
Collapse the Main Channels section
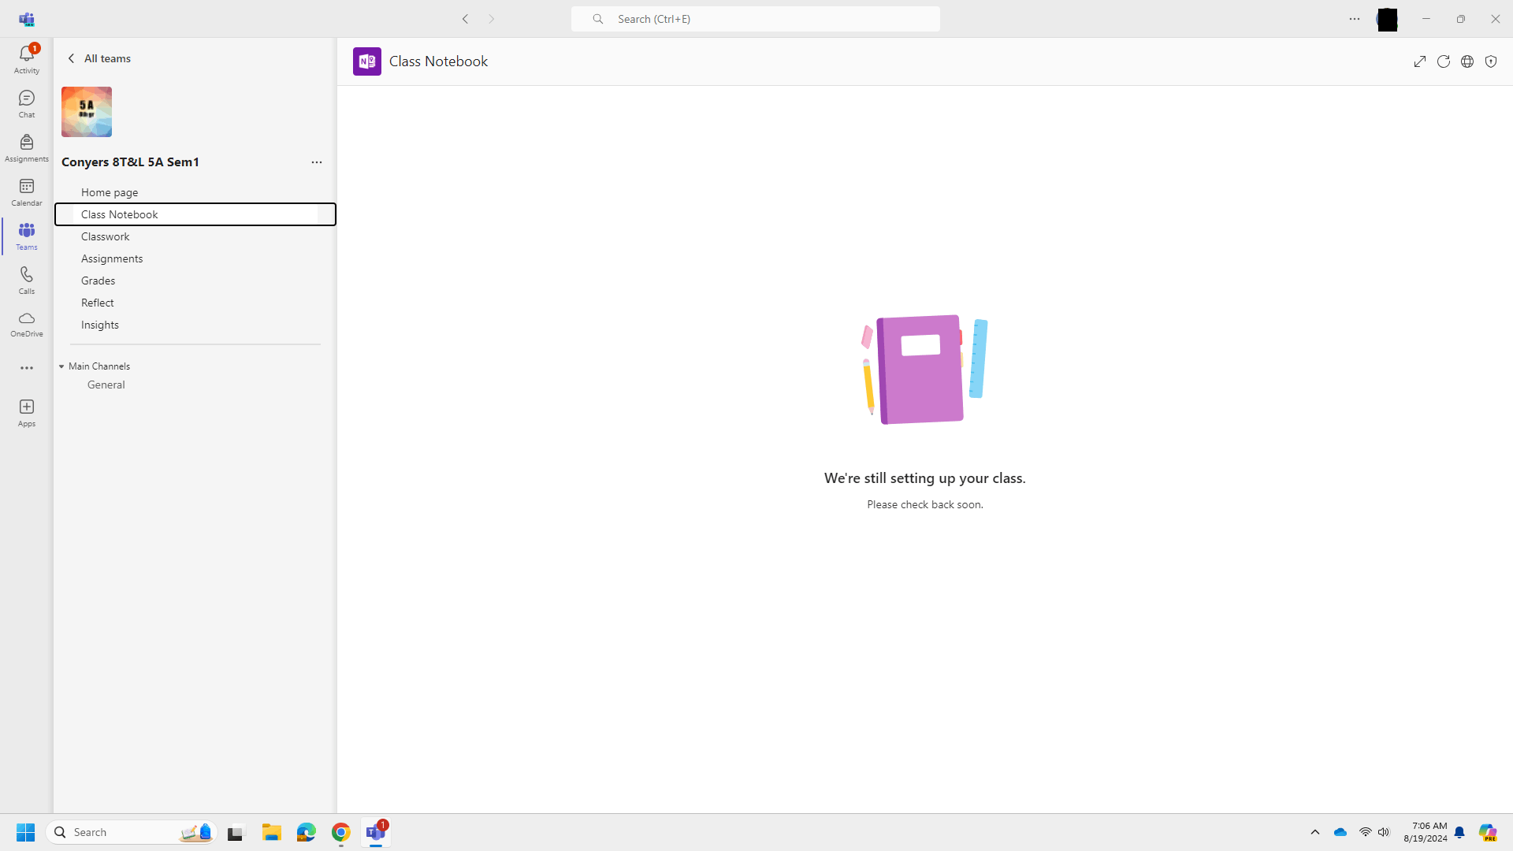coord(61,366)
